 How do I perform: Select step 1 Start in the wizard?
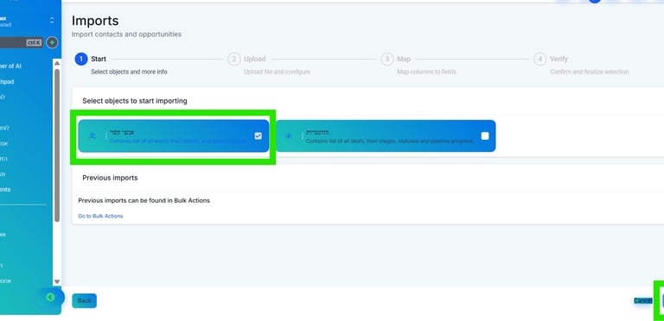(x=81, y=60)
